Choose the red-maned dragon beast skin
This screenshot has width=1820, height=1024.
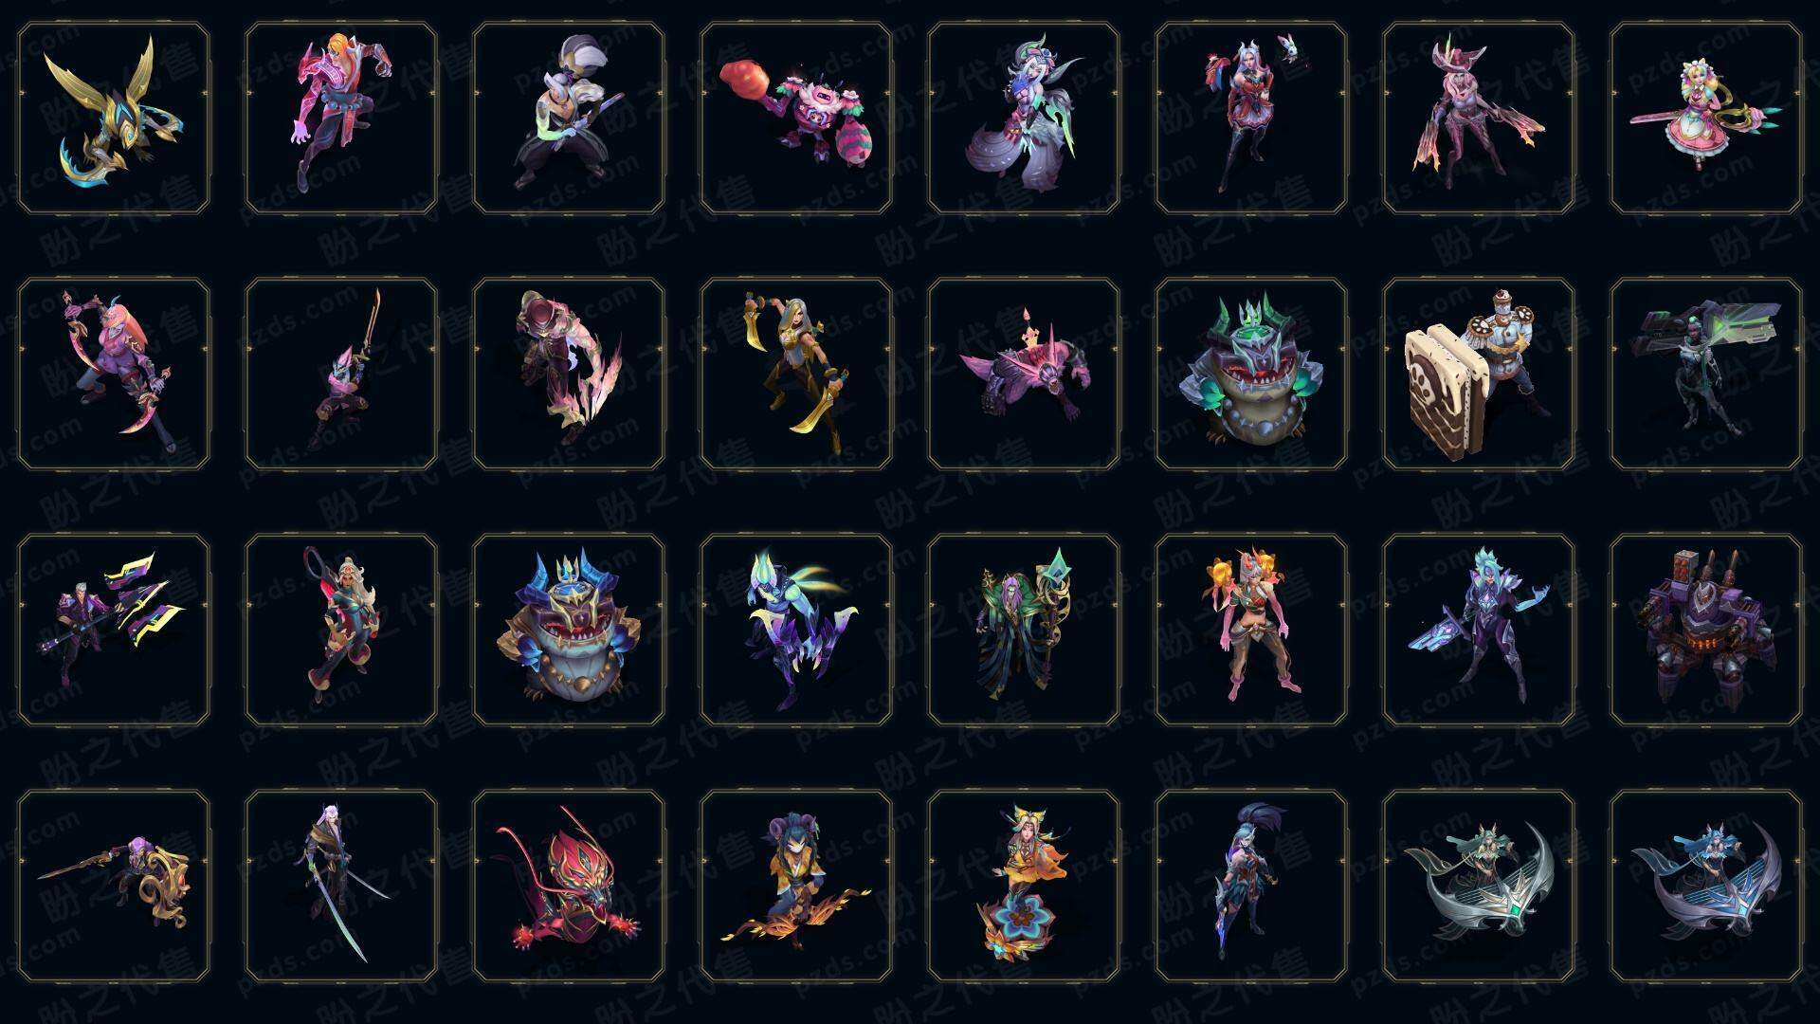[x=569, y=886]
